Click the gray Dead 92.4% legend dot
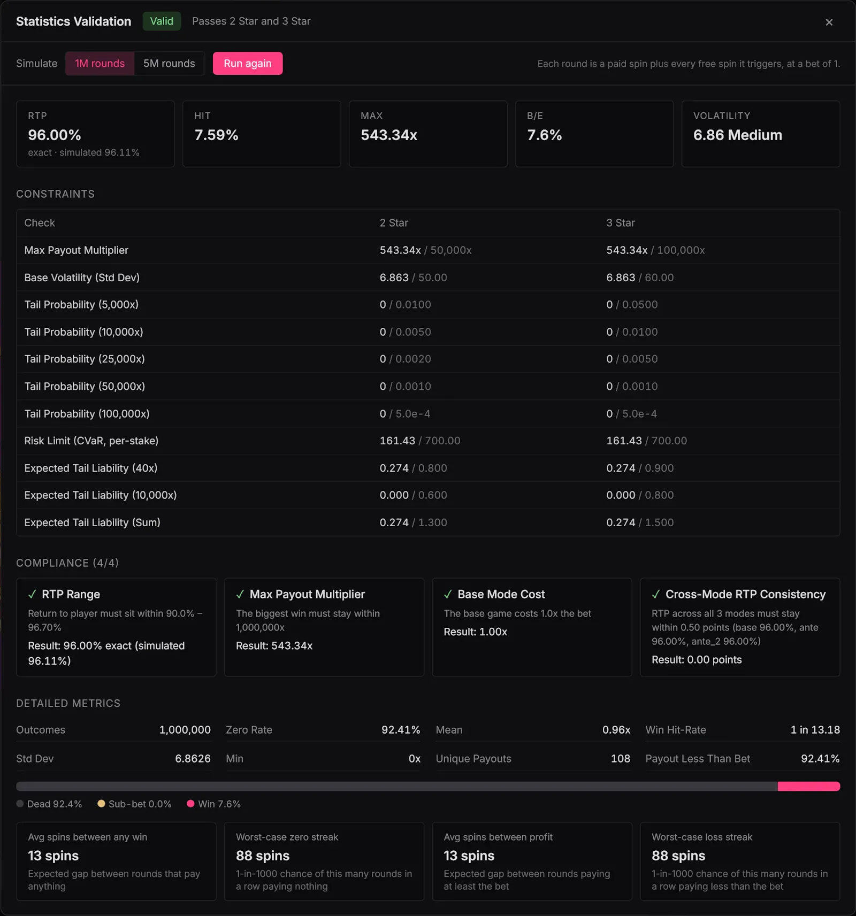The width and height of the screenshot is (856, 916). pos(20,804)
